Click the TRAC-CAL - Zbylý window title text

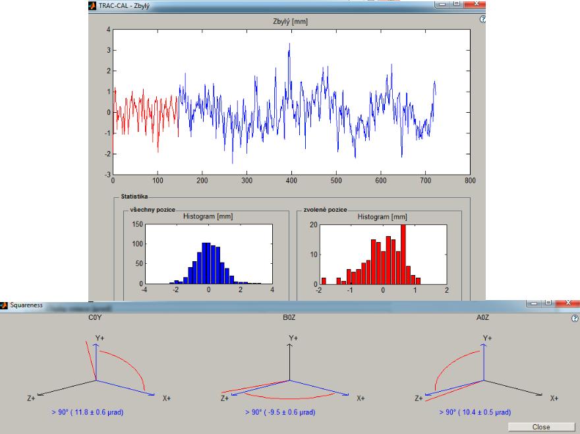(x=124, y=6)
